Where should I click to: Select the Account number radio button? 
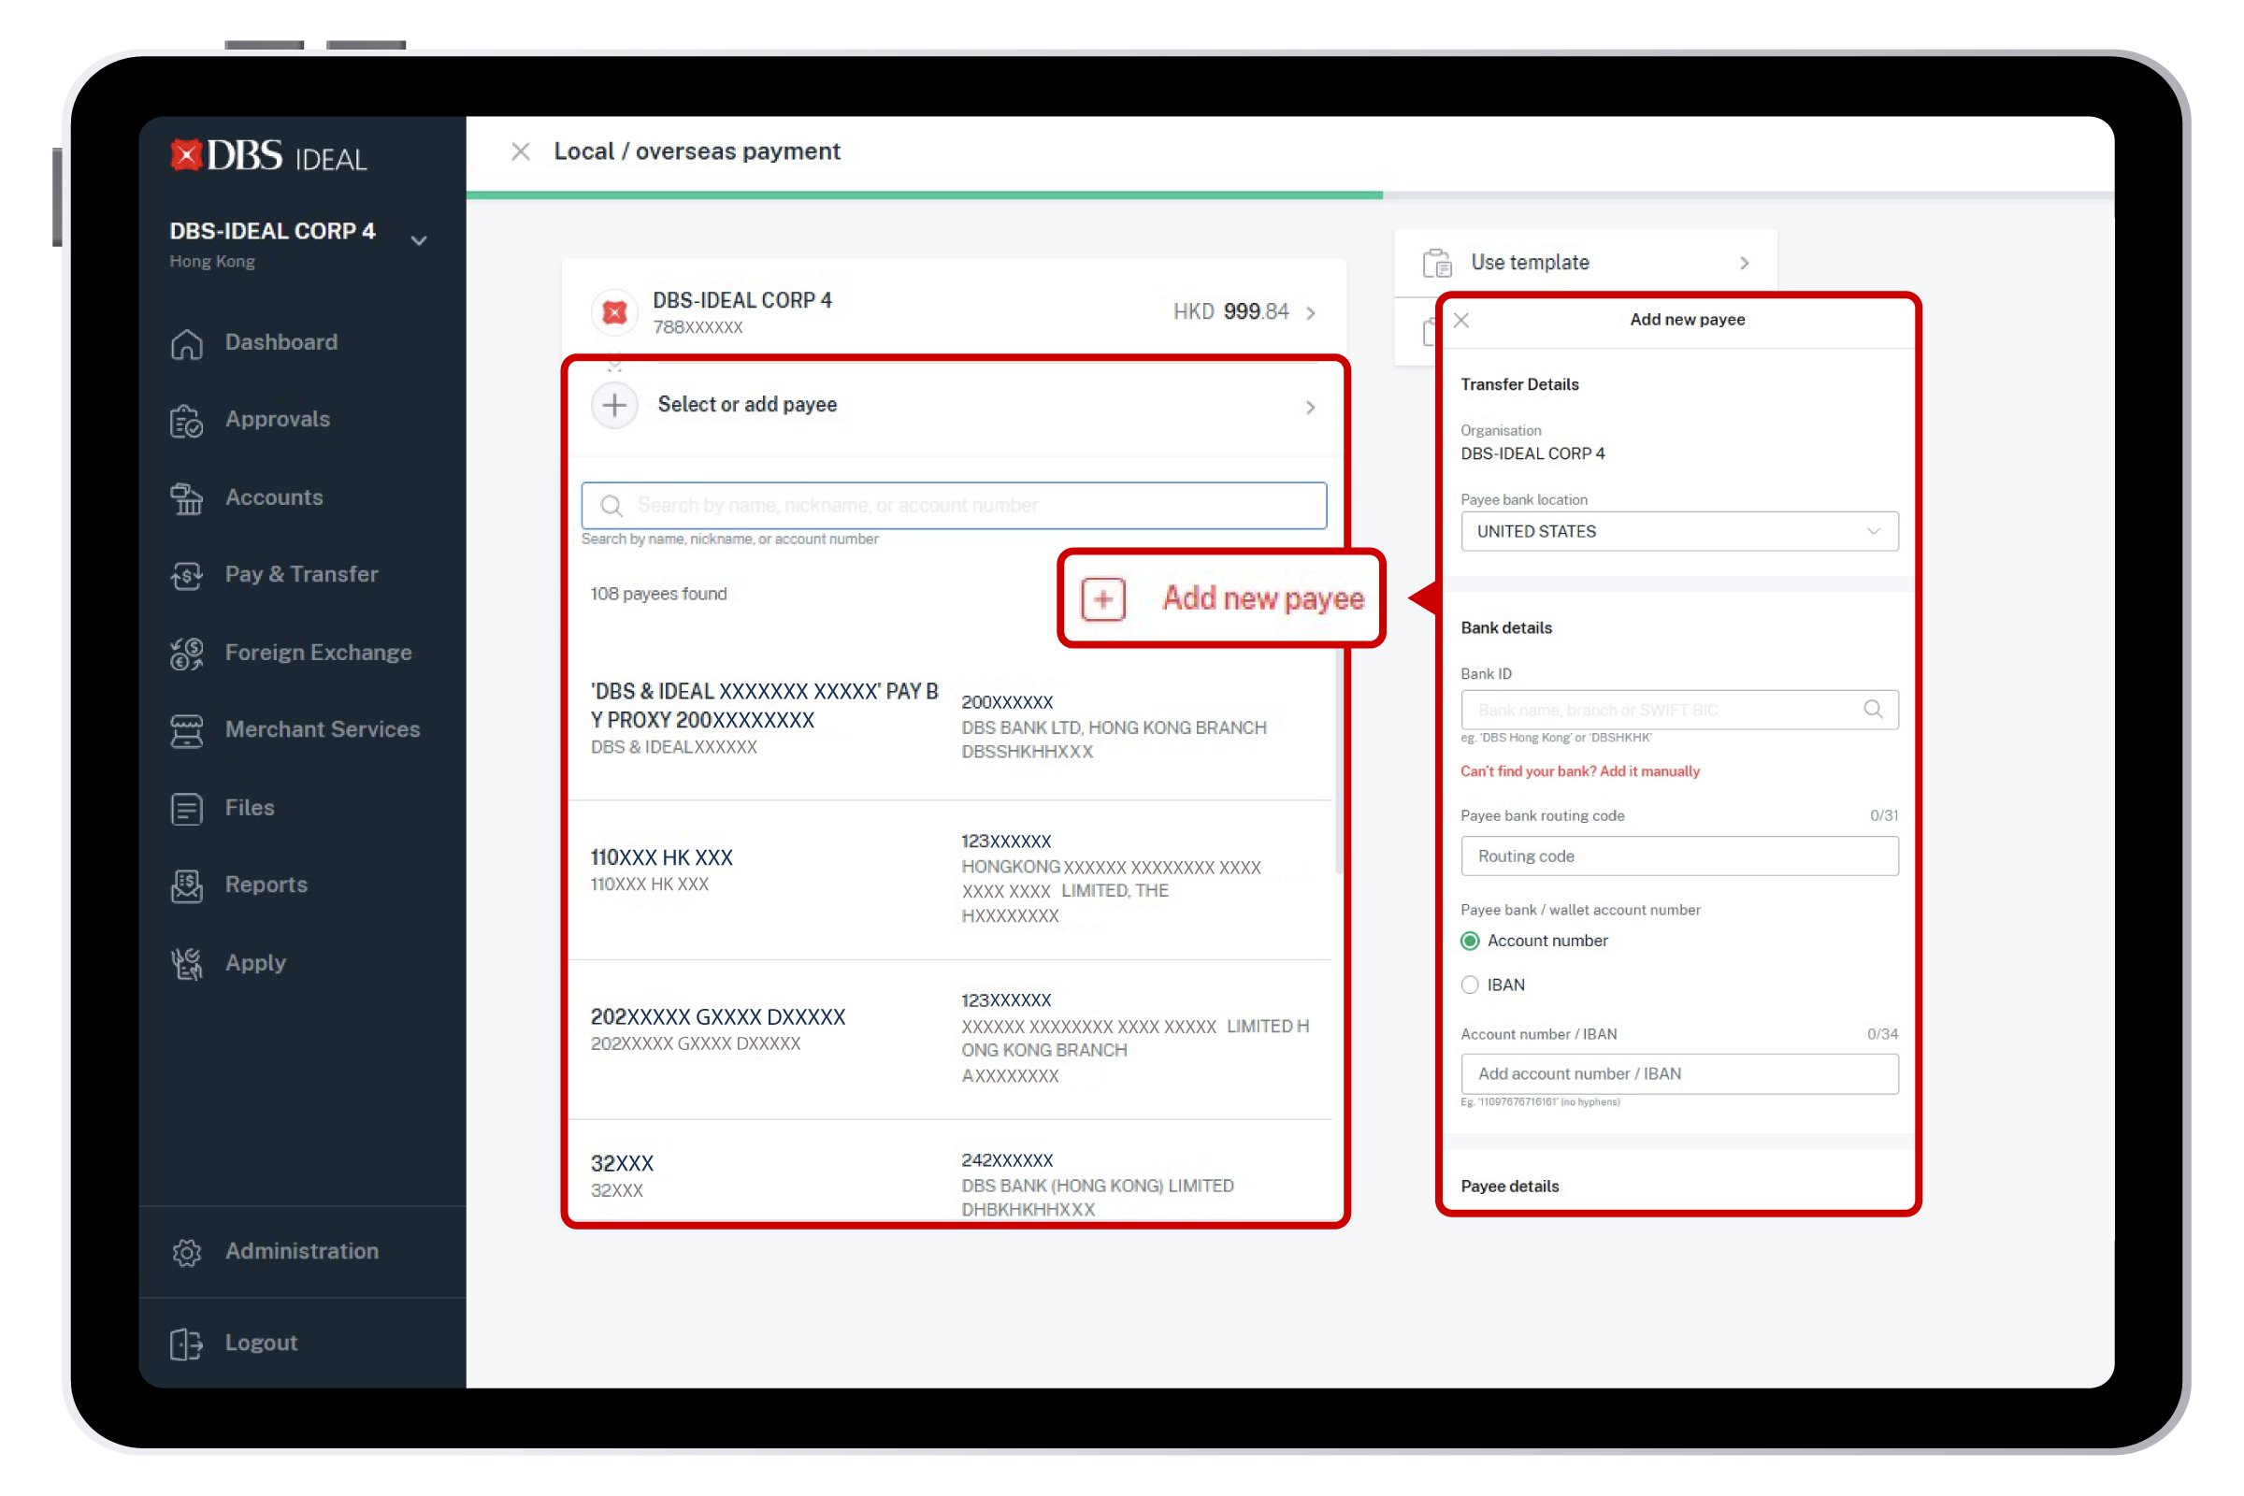(x=1470, y=941)
